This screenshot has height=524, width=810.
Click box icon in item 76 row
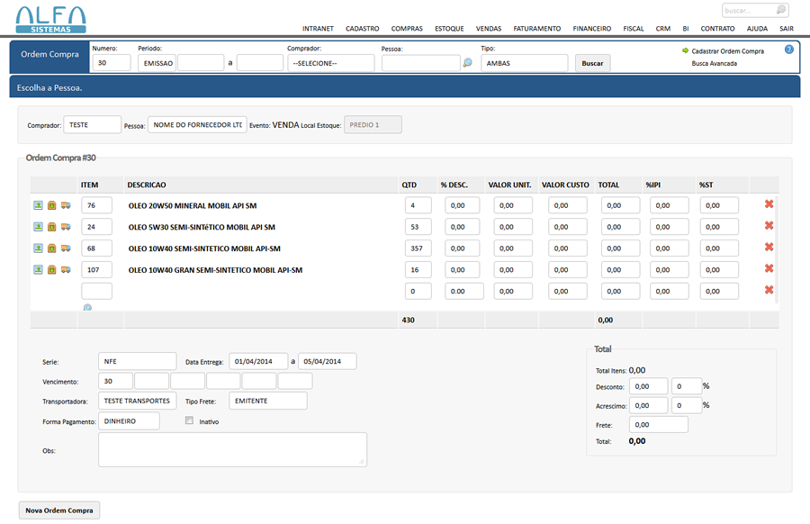[51, 205]
